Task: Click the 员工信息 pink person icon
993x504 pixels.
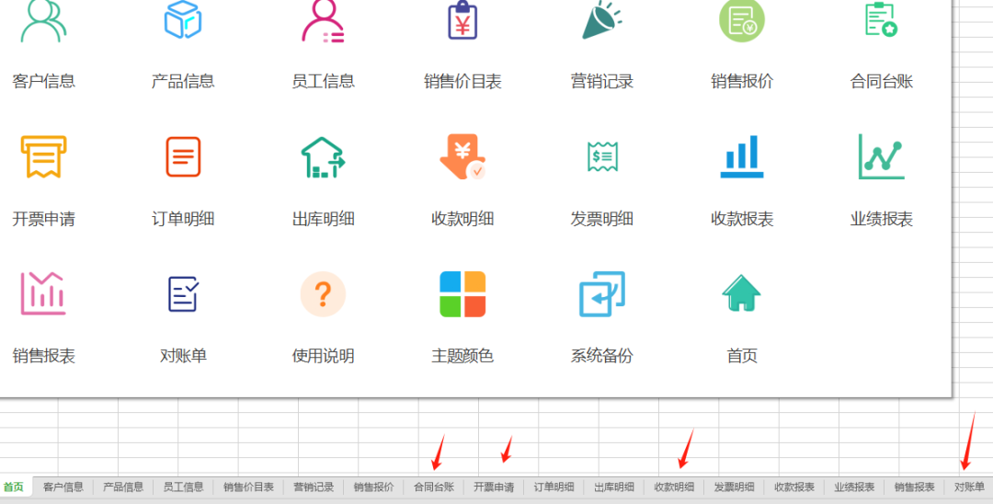Action: click(323, 20)
